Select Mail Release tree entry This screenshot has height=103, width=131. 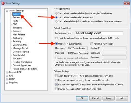pos(19,35)
